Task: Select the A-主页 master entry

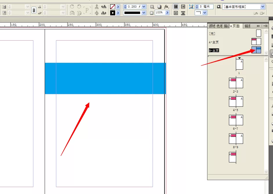Action: coord(235,42)
